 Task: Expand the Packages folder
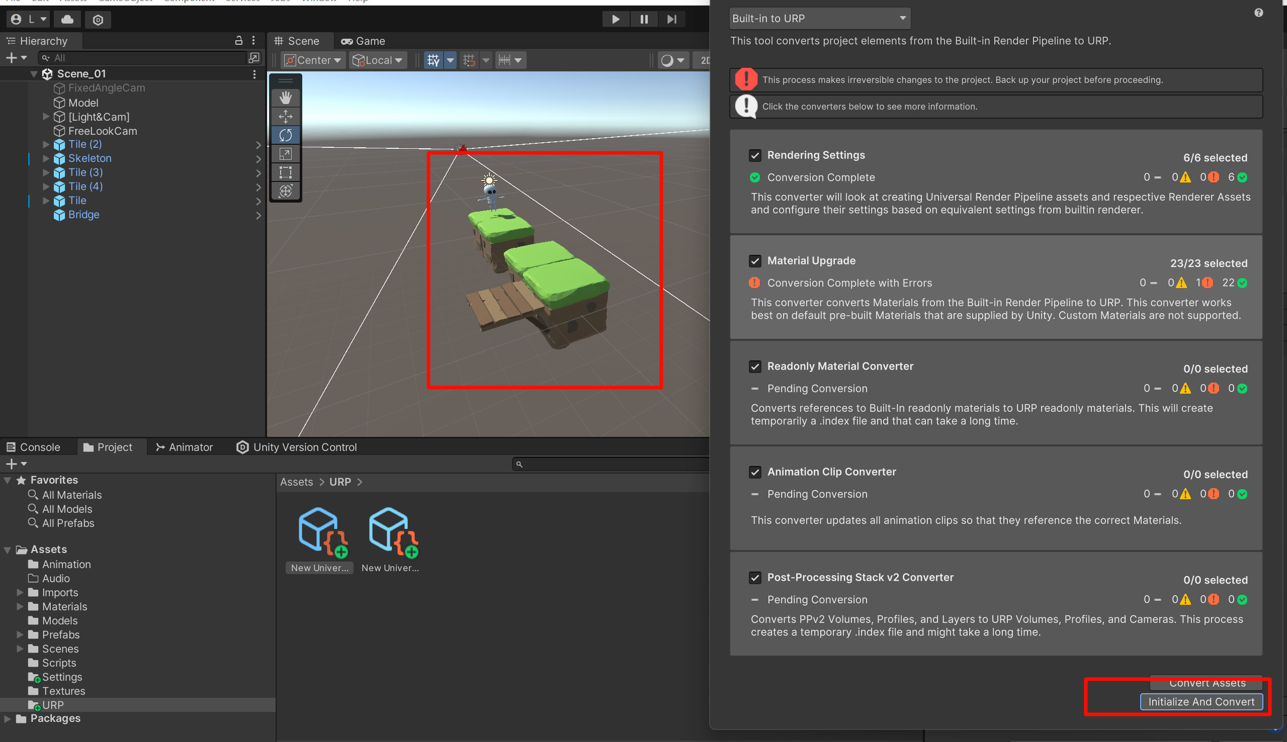coord(7,718)
